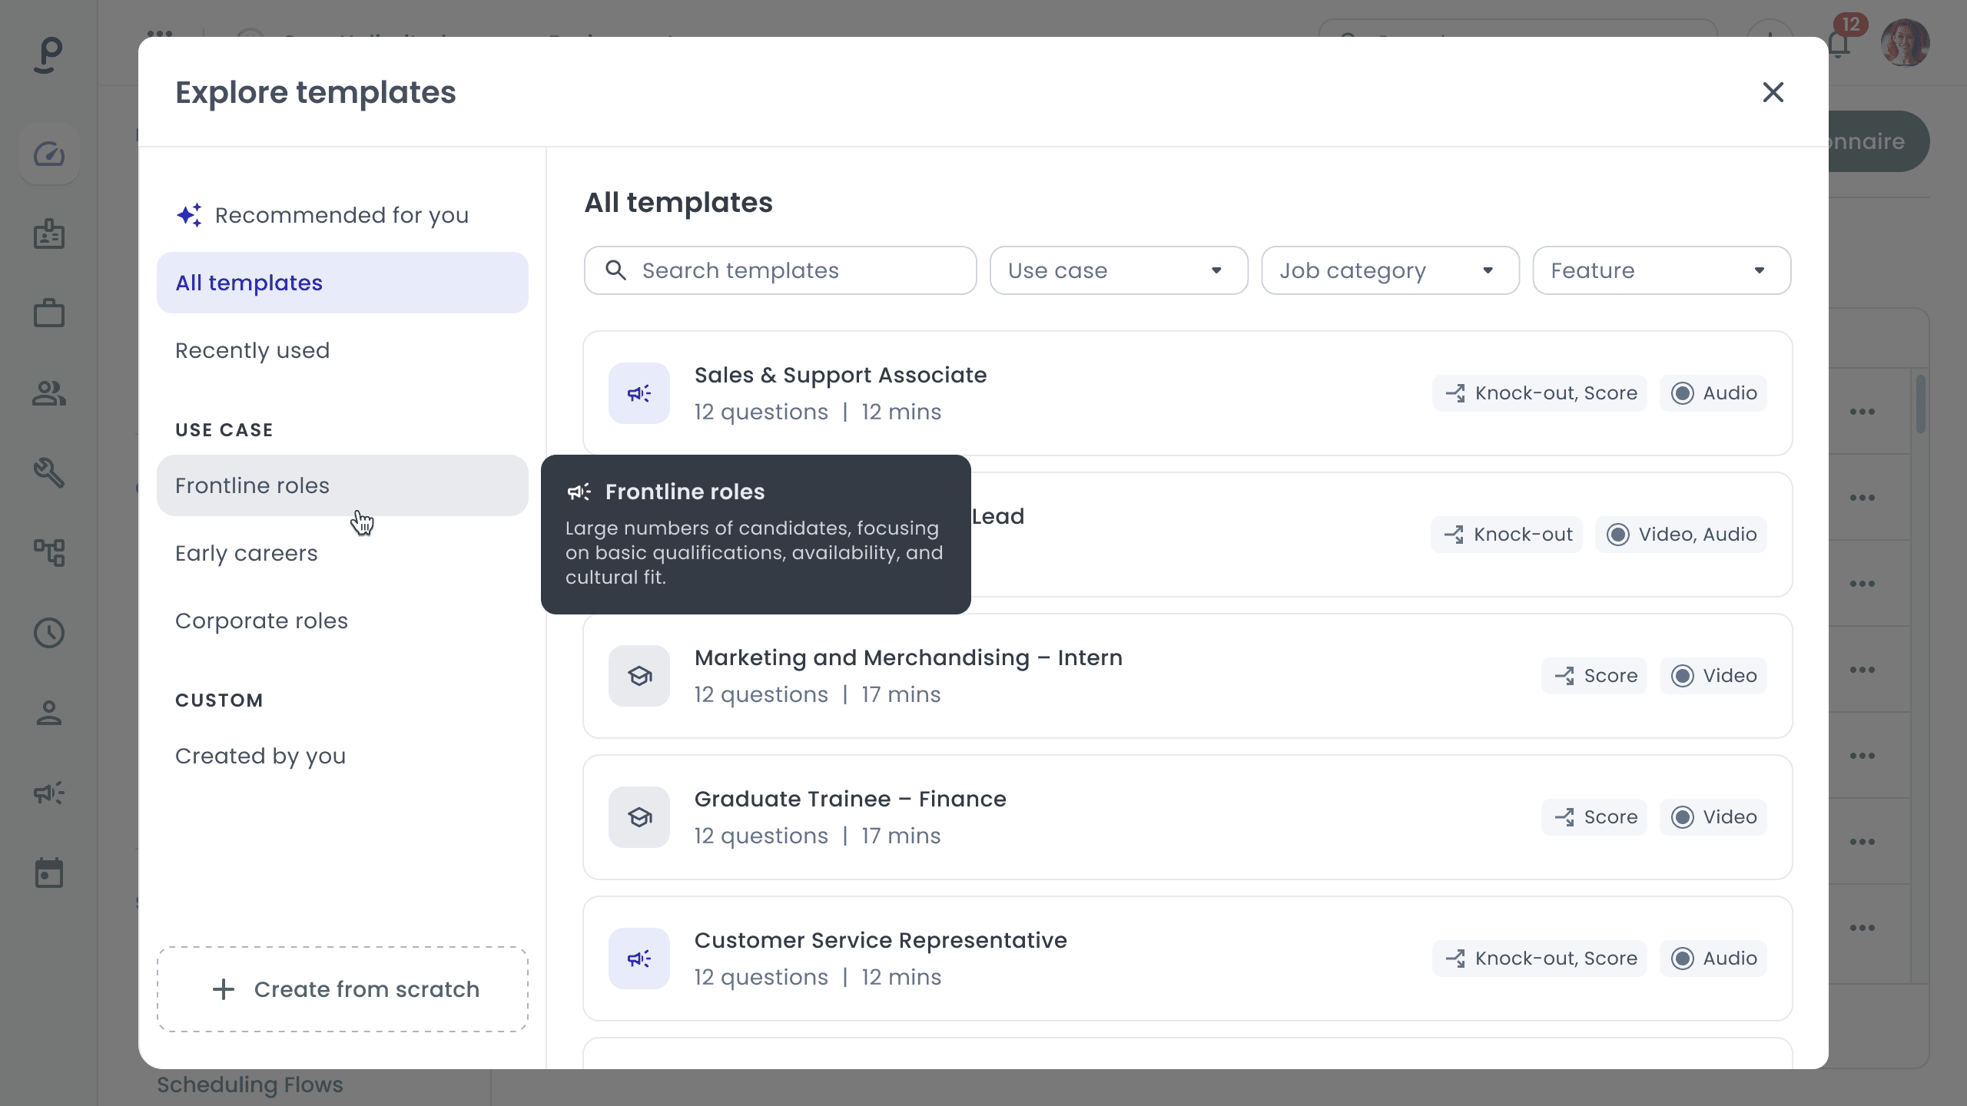Click the Audio tag on Sales & Support Associate
The image size is (1967, 1106).
1713,393
